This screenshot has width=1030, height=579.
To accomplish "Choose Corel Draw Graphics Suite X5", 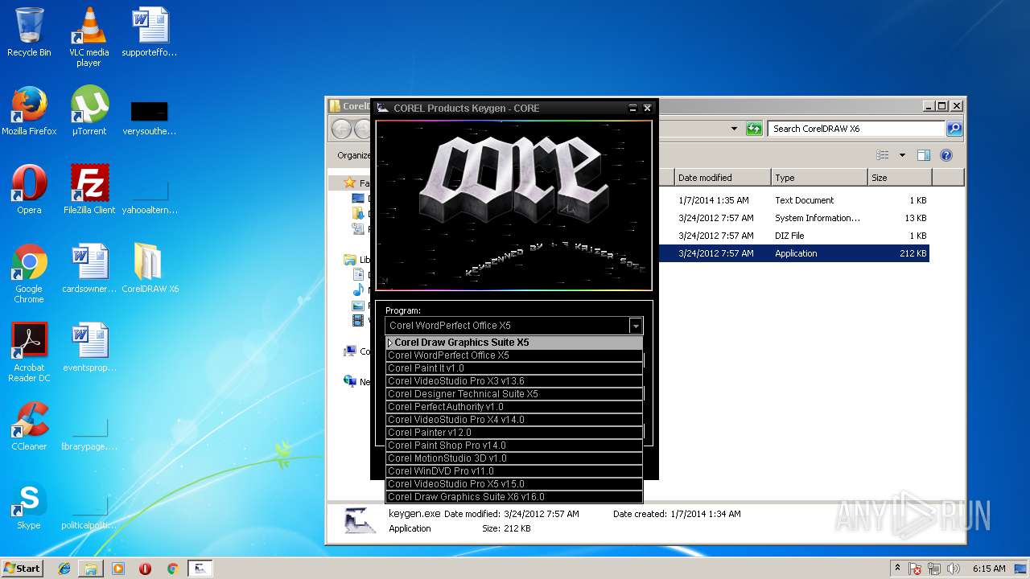I will click(x=514, y=343).
